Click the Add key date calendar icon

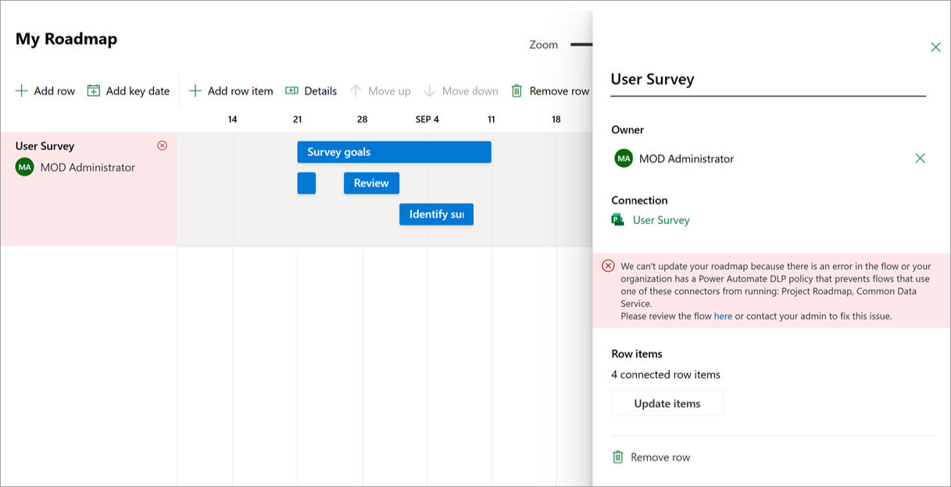pos(94,91)
